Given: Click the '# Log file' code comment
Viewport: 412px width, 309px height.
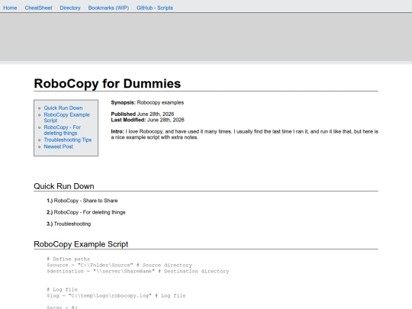Looking at the screenshot, I should pyautogui.click(x=63, y=290).
